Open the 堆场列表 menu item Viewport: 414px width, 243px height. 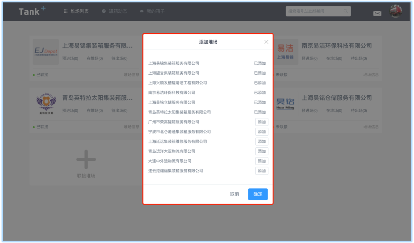(76, 11)
